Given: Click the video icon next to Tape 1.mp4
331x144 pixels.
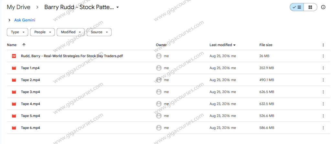Looking at the screenshot, I should 14,68.
